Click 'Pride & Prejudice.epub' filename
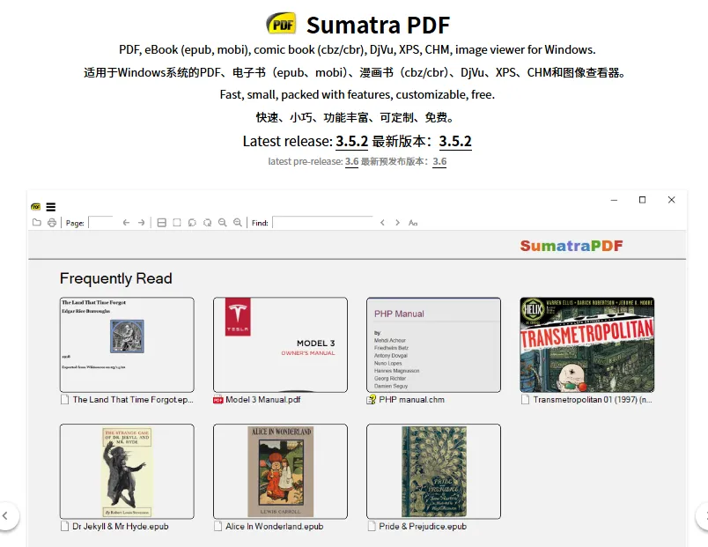The image size is (708, 547). coord(423,526)
